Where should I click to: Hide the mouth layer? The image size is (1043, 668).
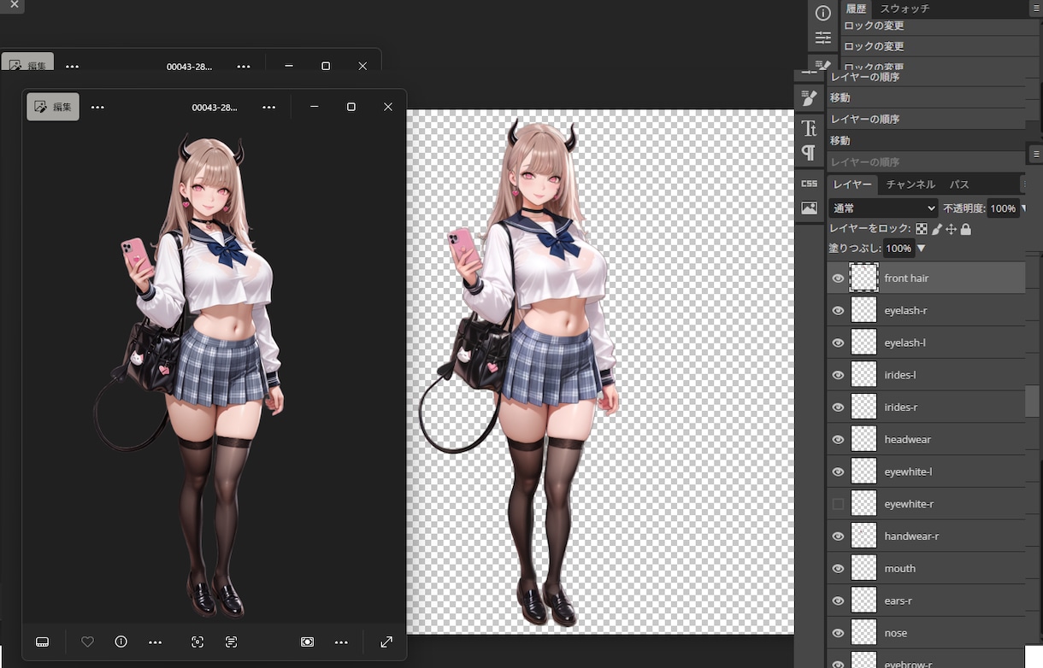click(838, 568)
